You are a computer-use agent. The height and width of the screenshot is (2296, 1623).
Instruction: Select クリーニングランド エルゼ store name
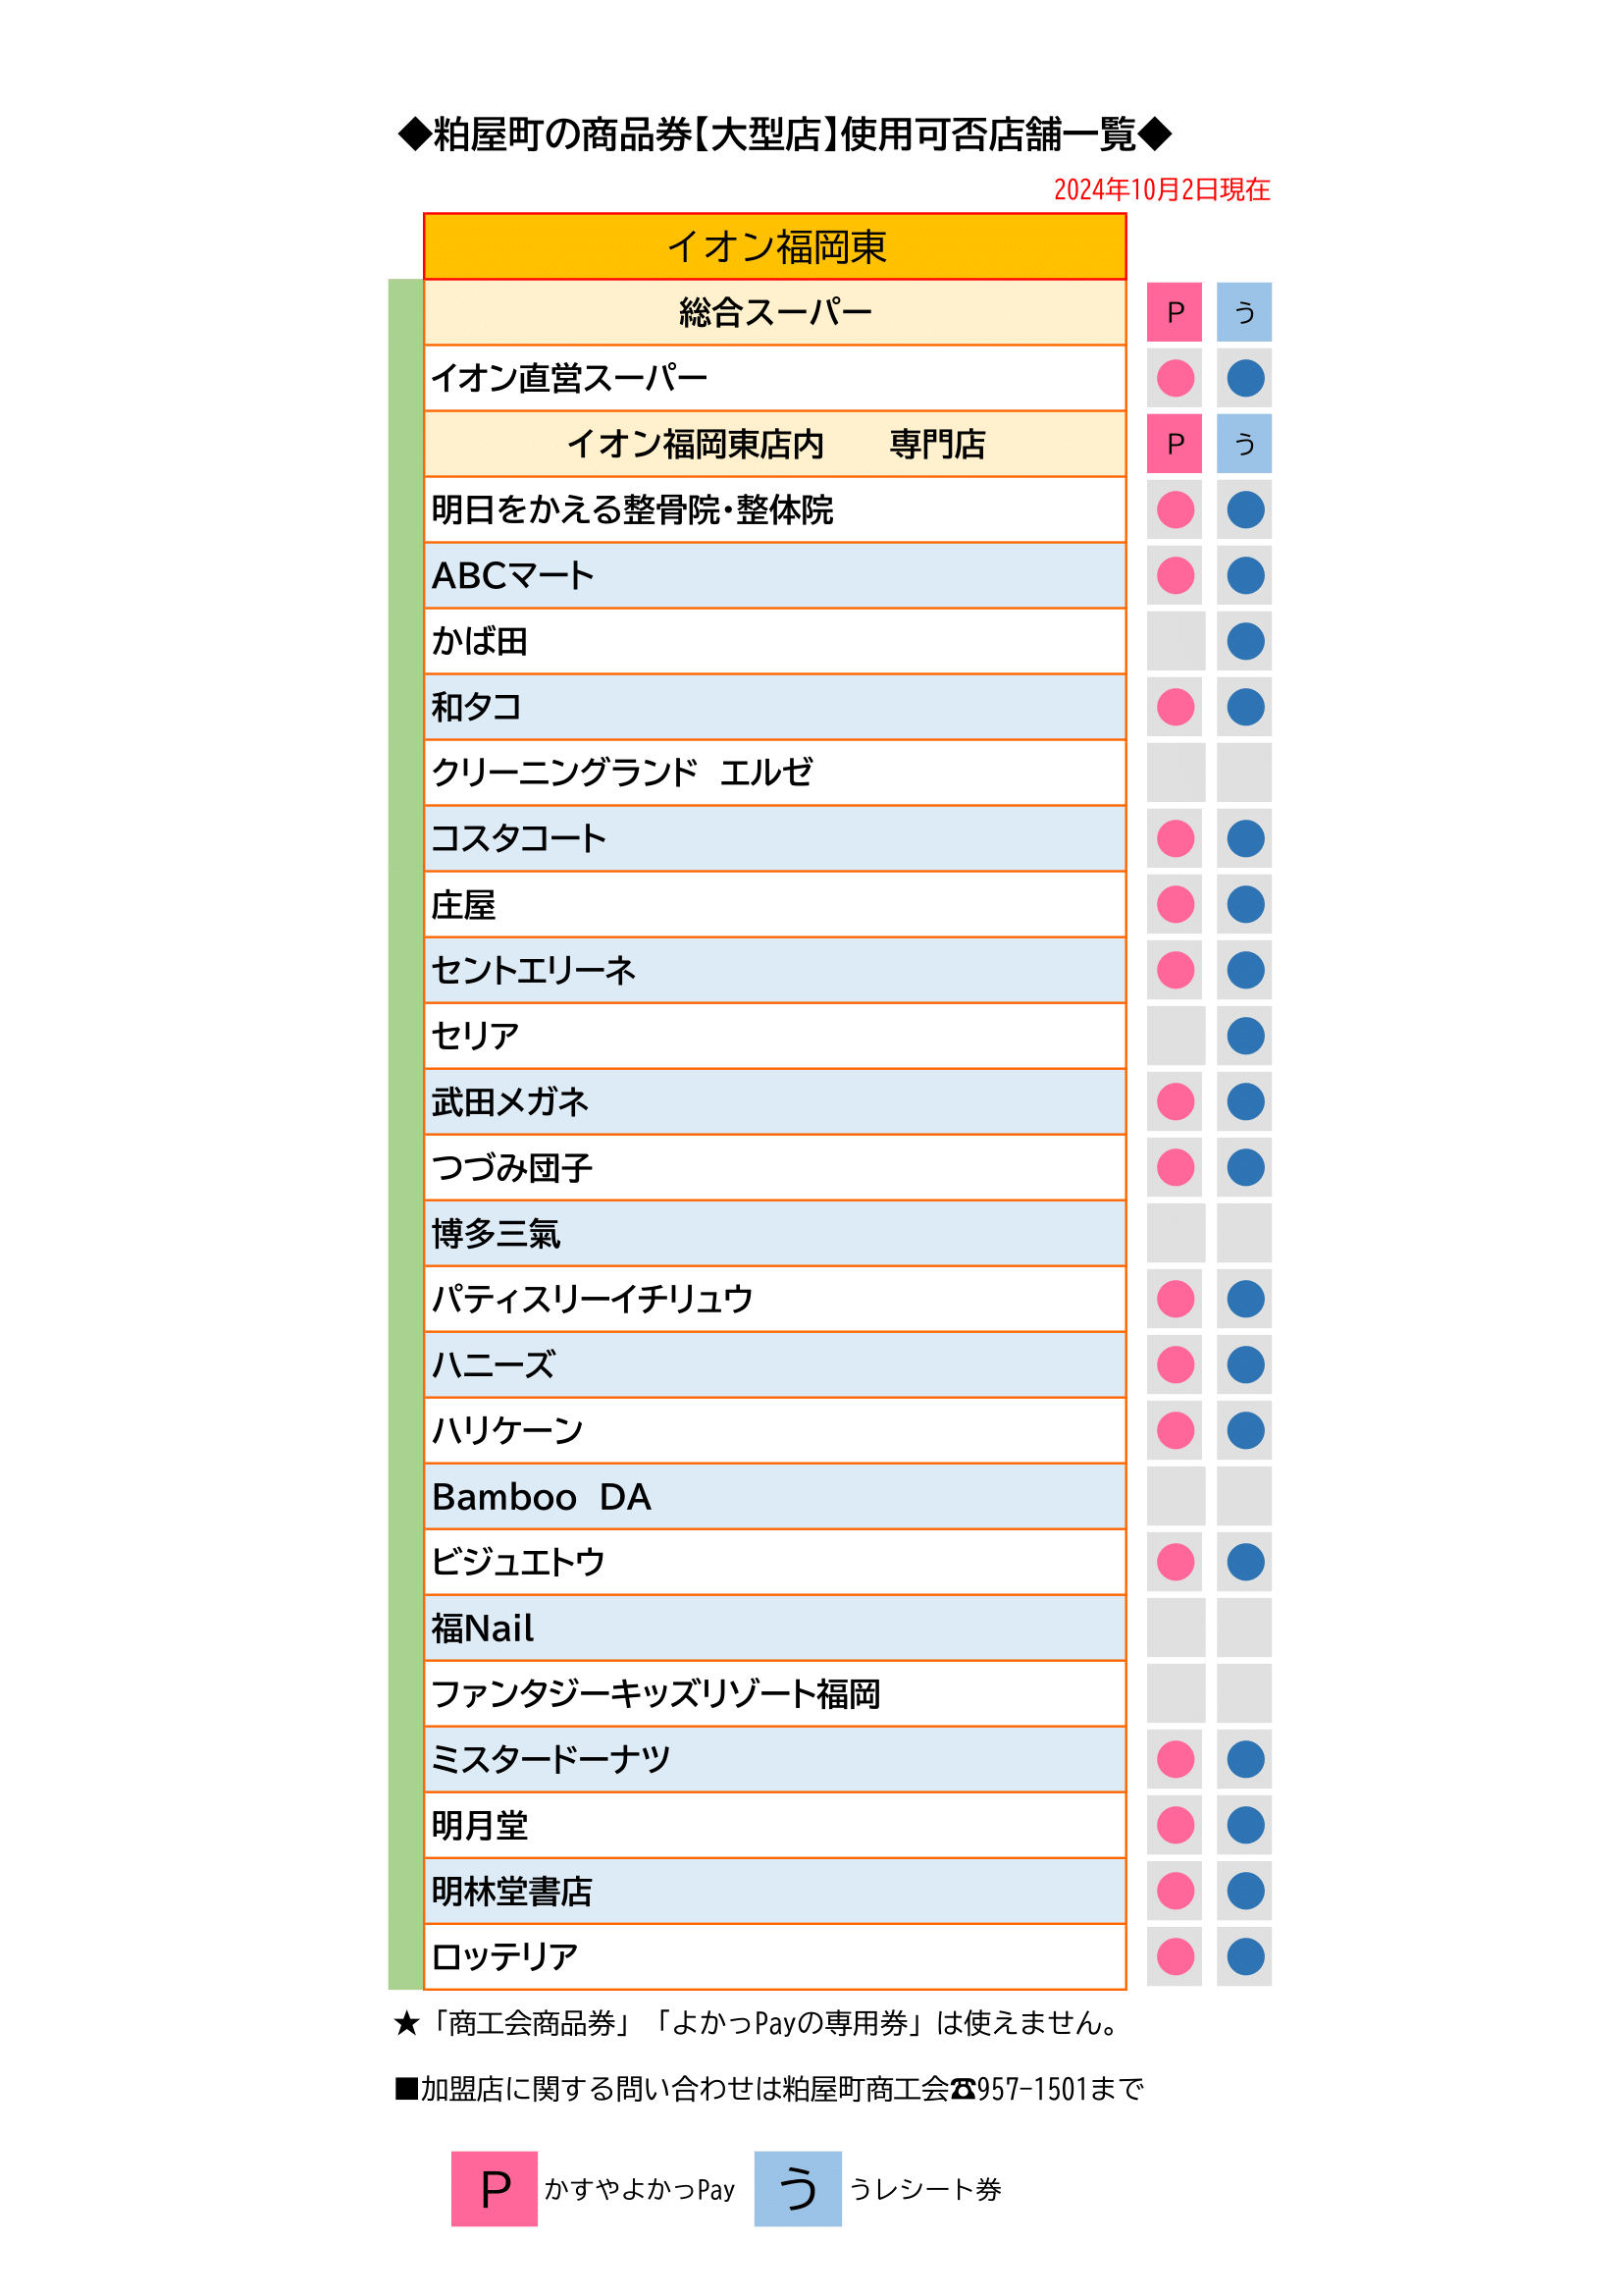tap(621, 773)
